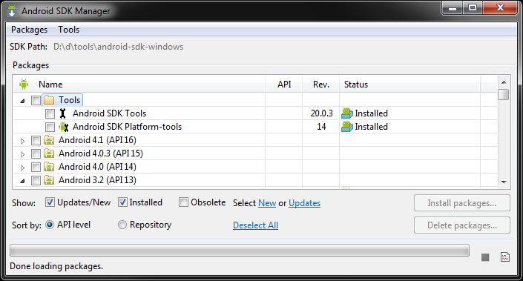
Task: Check the Android SDK Tools checkbox
Action: tap(50, 113)
